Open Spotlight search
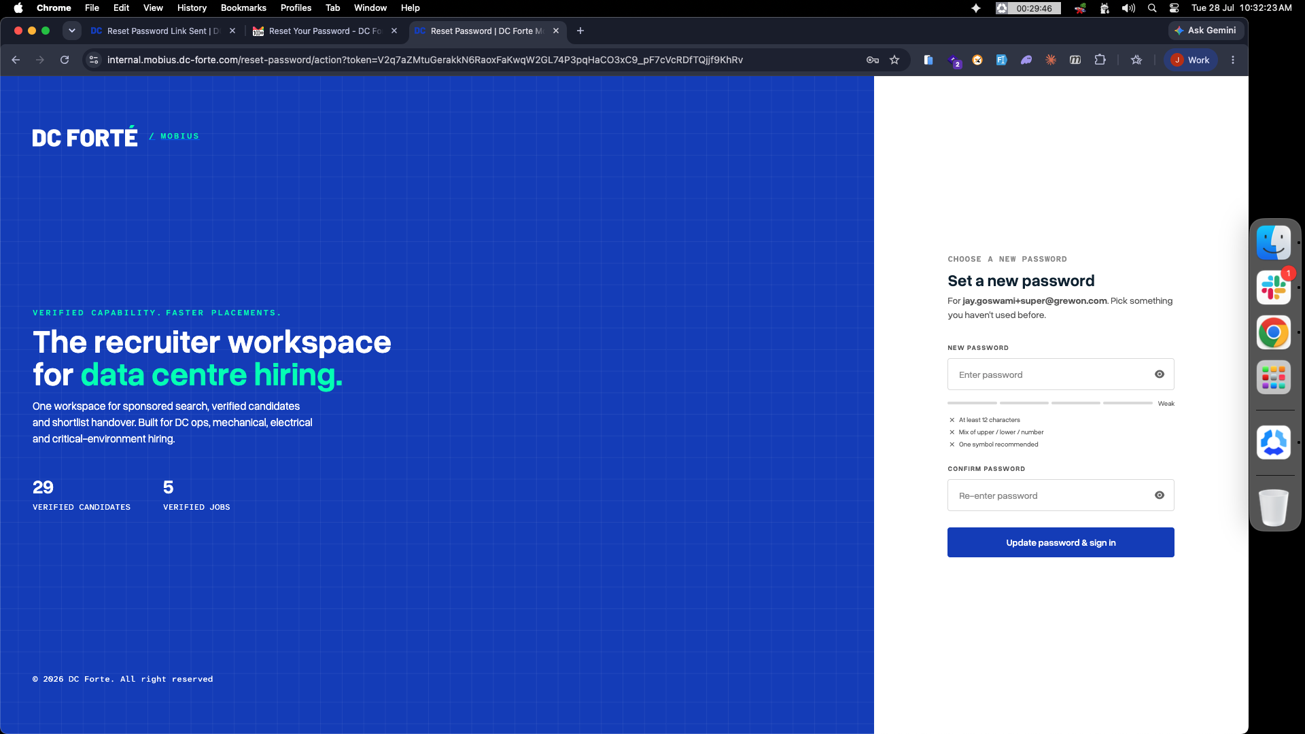Image resolution: width=1305 pixels, height=734 pixels. tap(1152, 8)
